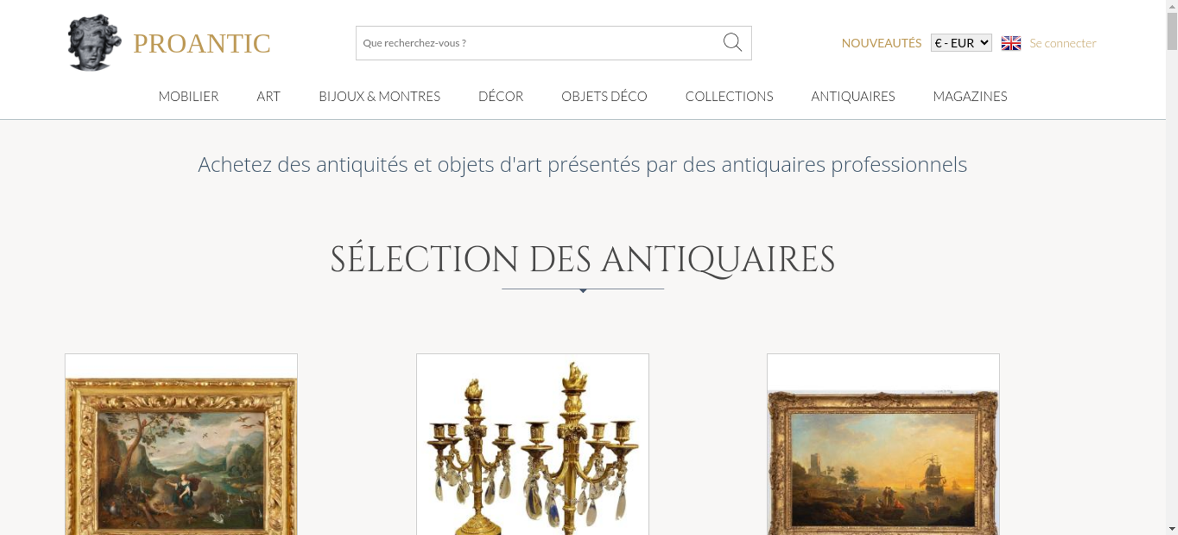The height and width of the screenshot is (535, 1178).
Task: Click the Se connecter link
Action: coord(1063,43)
